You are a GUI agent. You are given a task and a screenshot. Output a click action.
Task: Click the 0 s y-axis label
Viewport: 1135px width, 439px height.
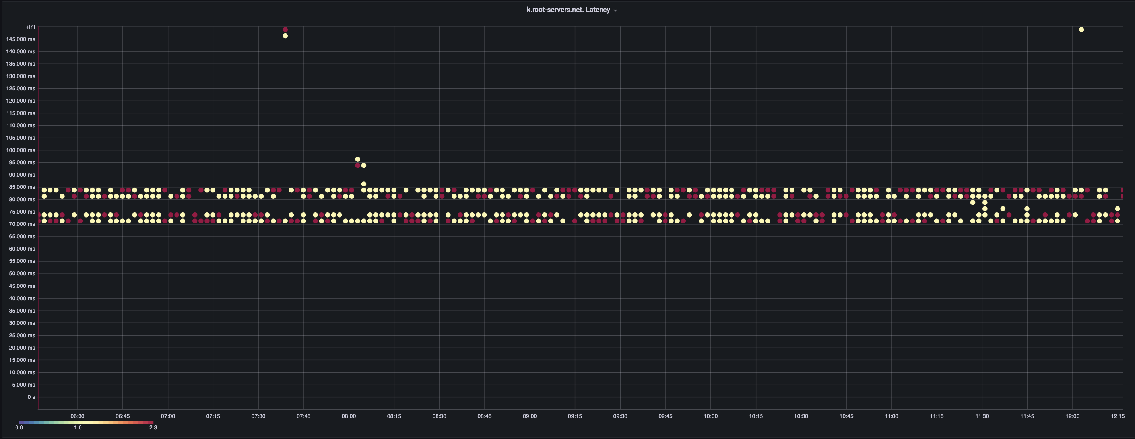31,397
